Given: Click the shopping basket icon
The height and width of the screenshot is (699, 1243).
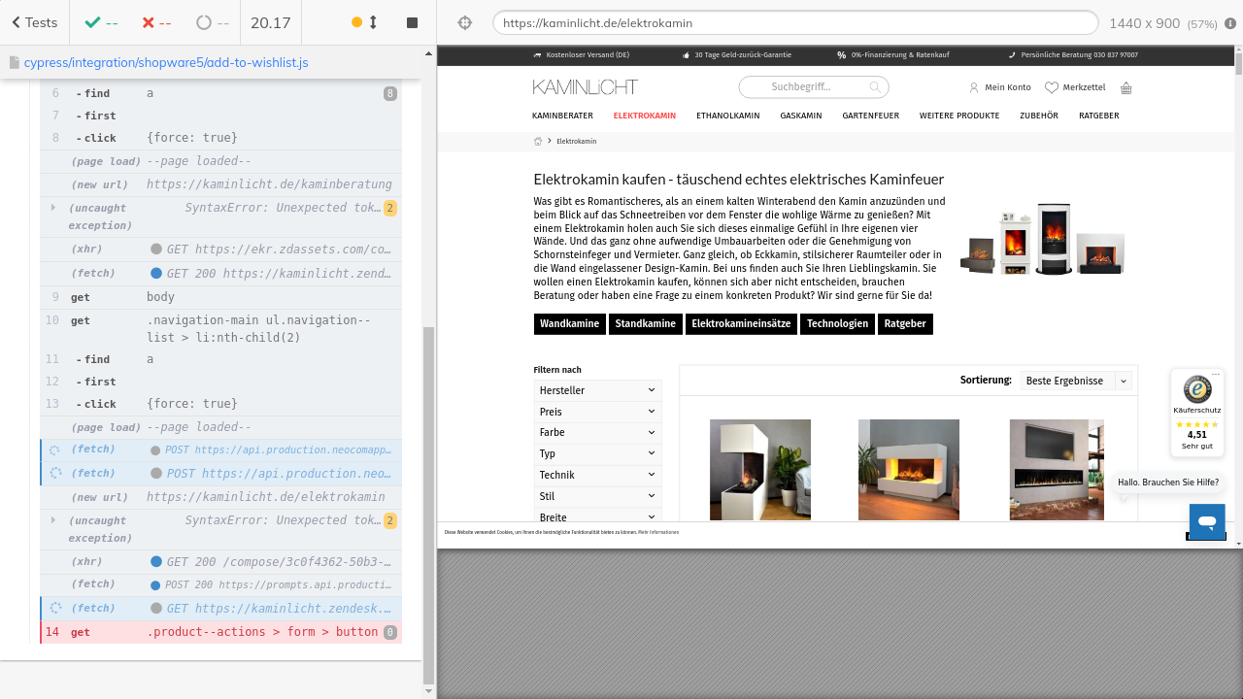Looking at the screenshot, I should 1125,87.
